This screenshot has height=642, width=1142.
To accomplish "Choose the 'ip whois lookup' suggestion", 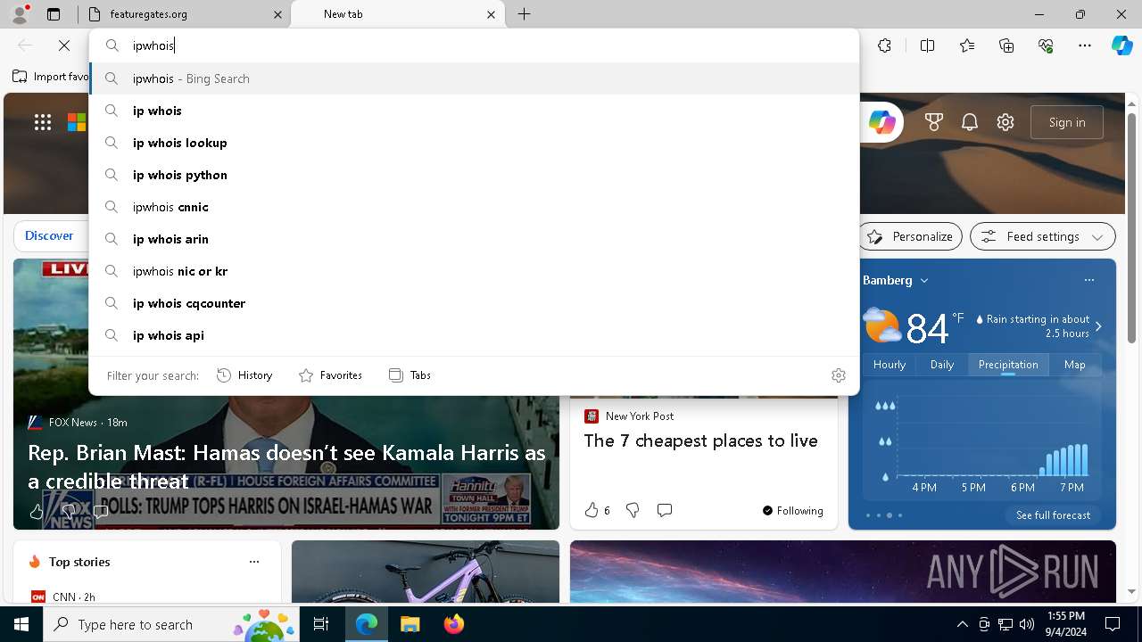I will click(474, 143).
